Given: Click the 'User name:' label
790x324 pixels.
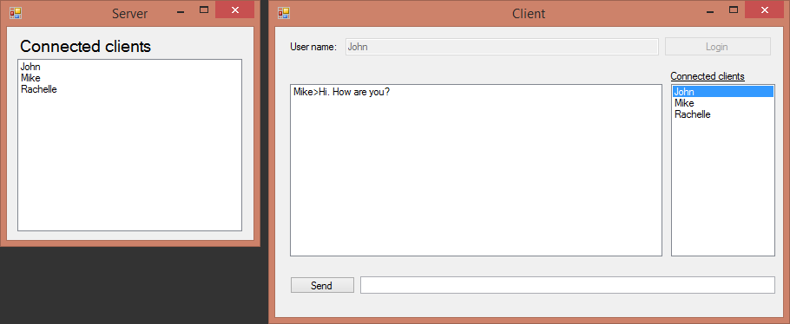Looking at the screenshot, I should tap(313, 47).
